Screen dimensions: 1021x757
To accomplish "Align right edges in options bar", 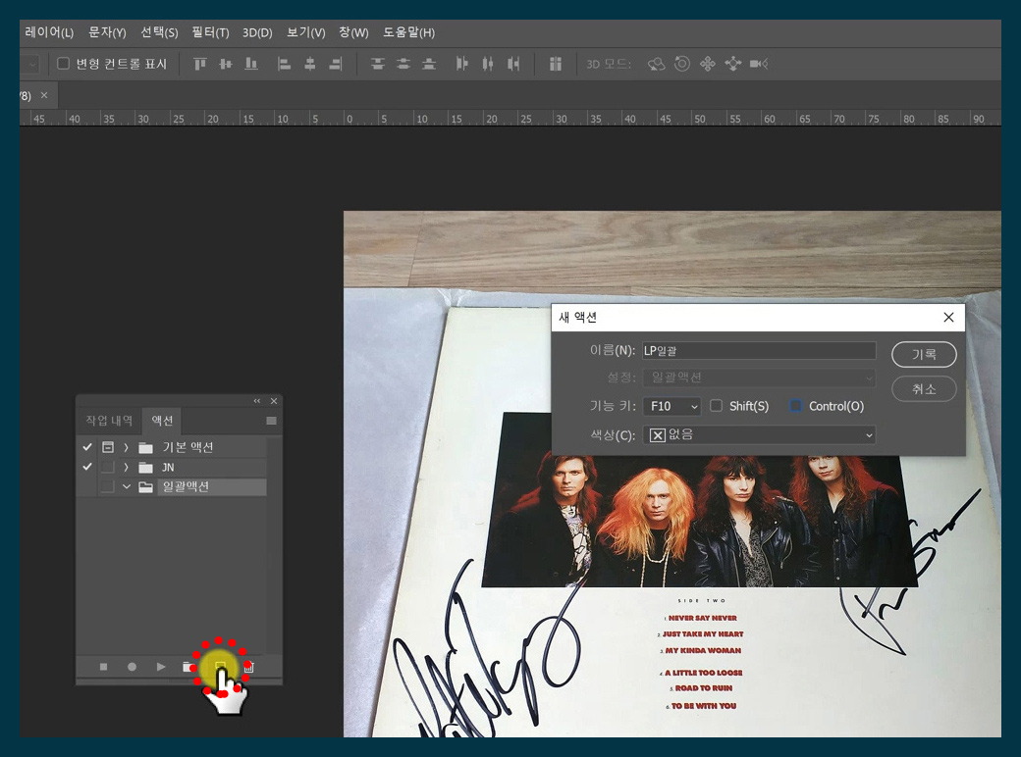I will point(336,64).
